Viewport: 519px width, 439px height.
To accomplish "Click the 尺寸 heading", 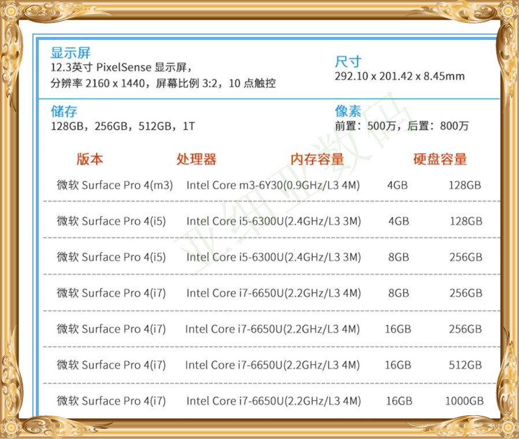I will (x=348, y=62).
